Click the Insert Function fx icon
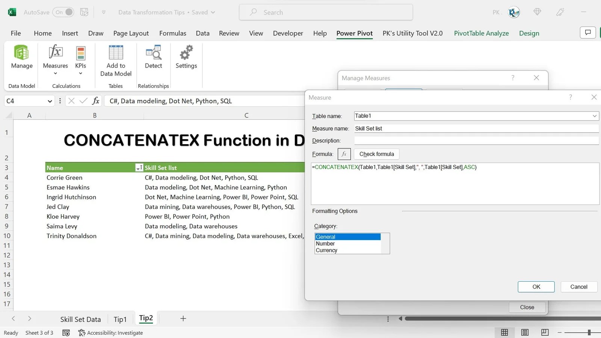 coord(96,101)
